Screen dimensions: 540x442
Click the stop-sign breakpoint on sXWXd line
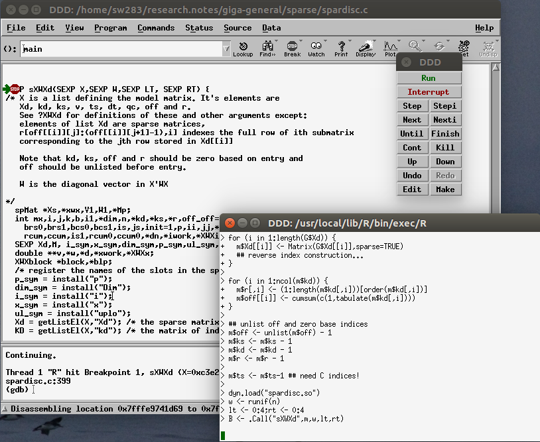15,89
